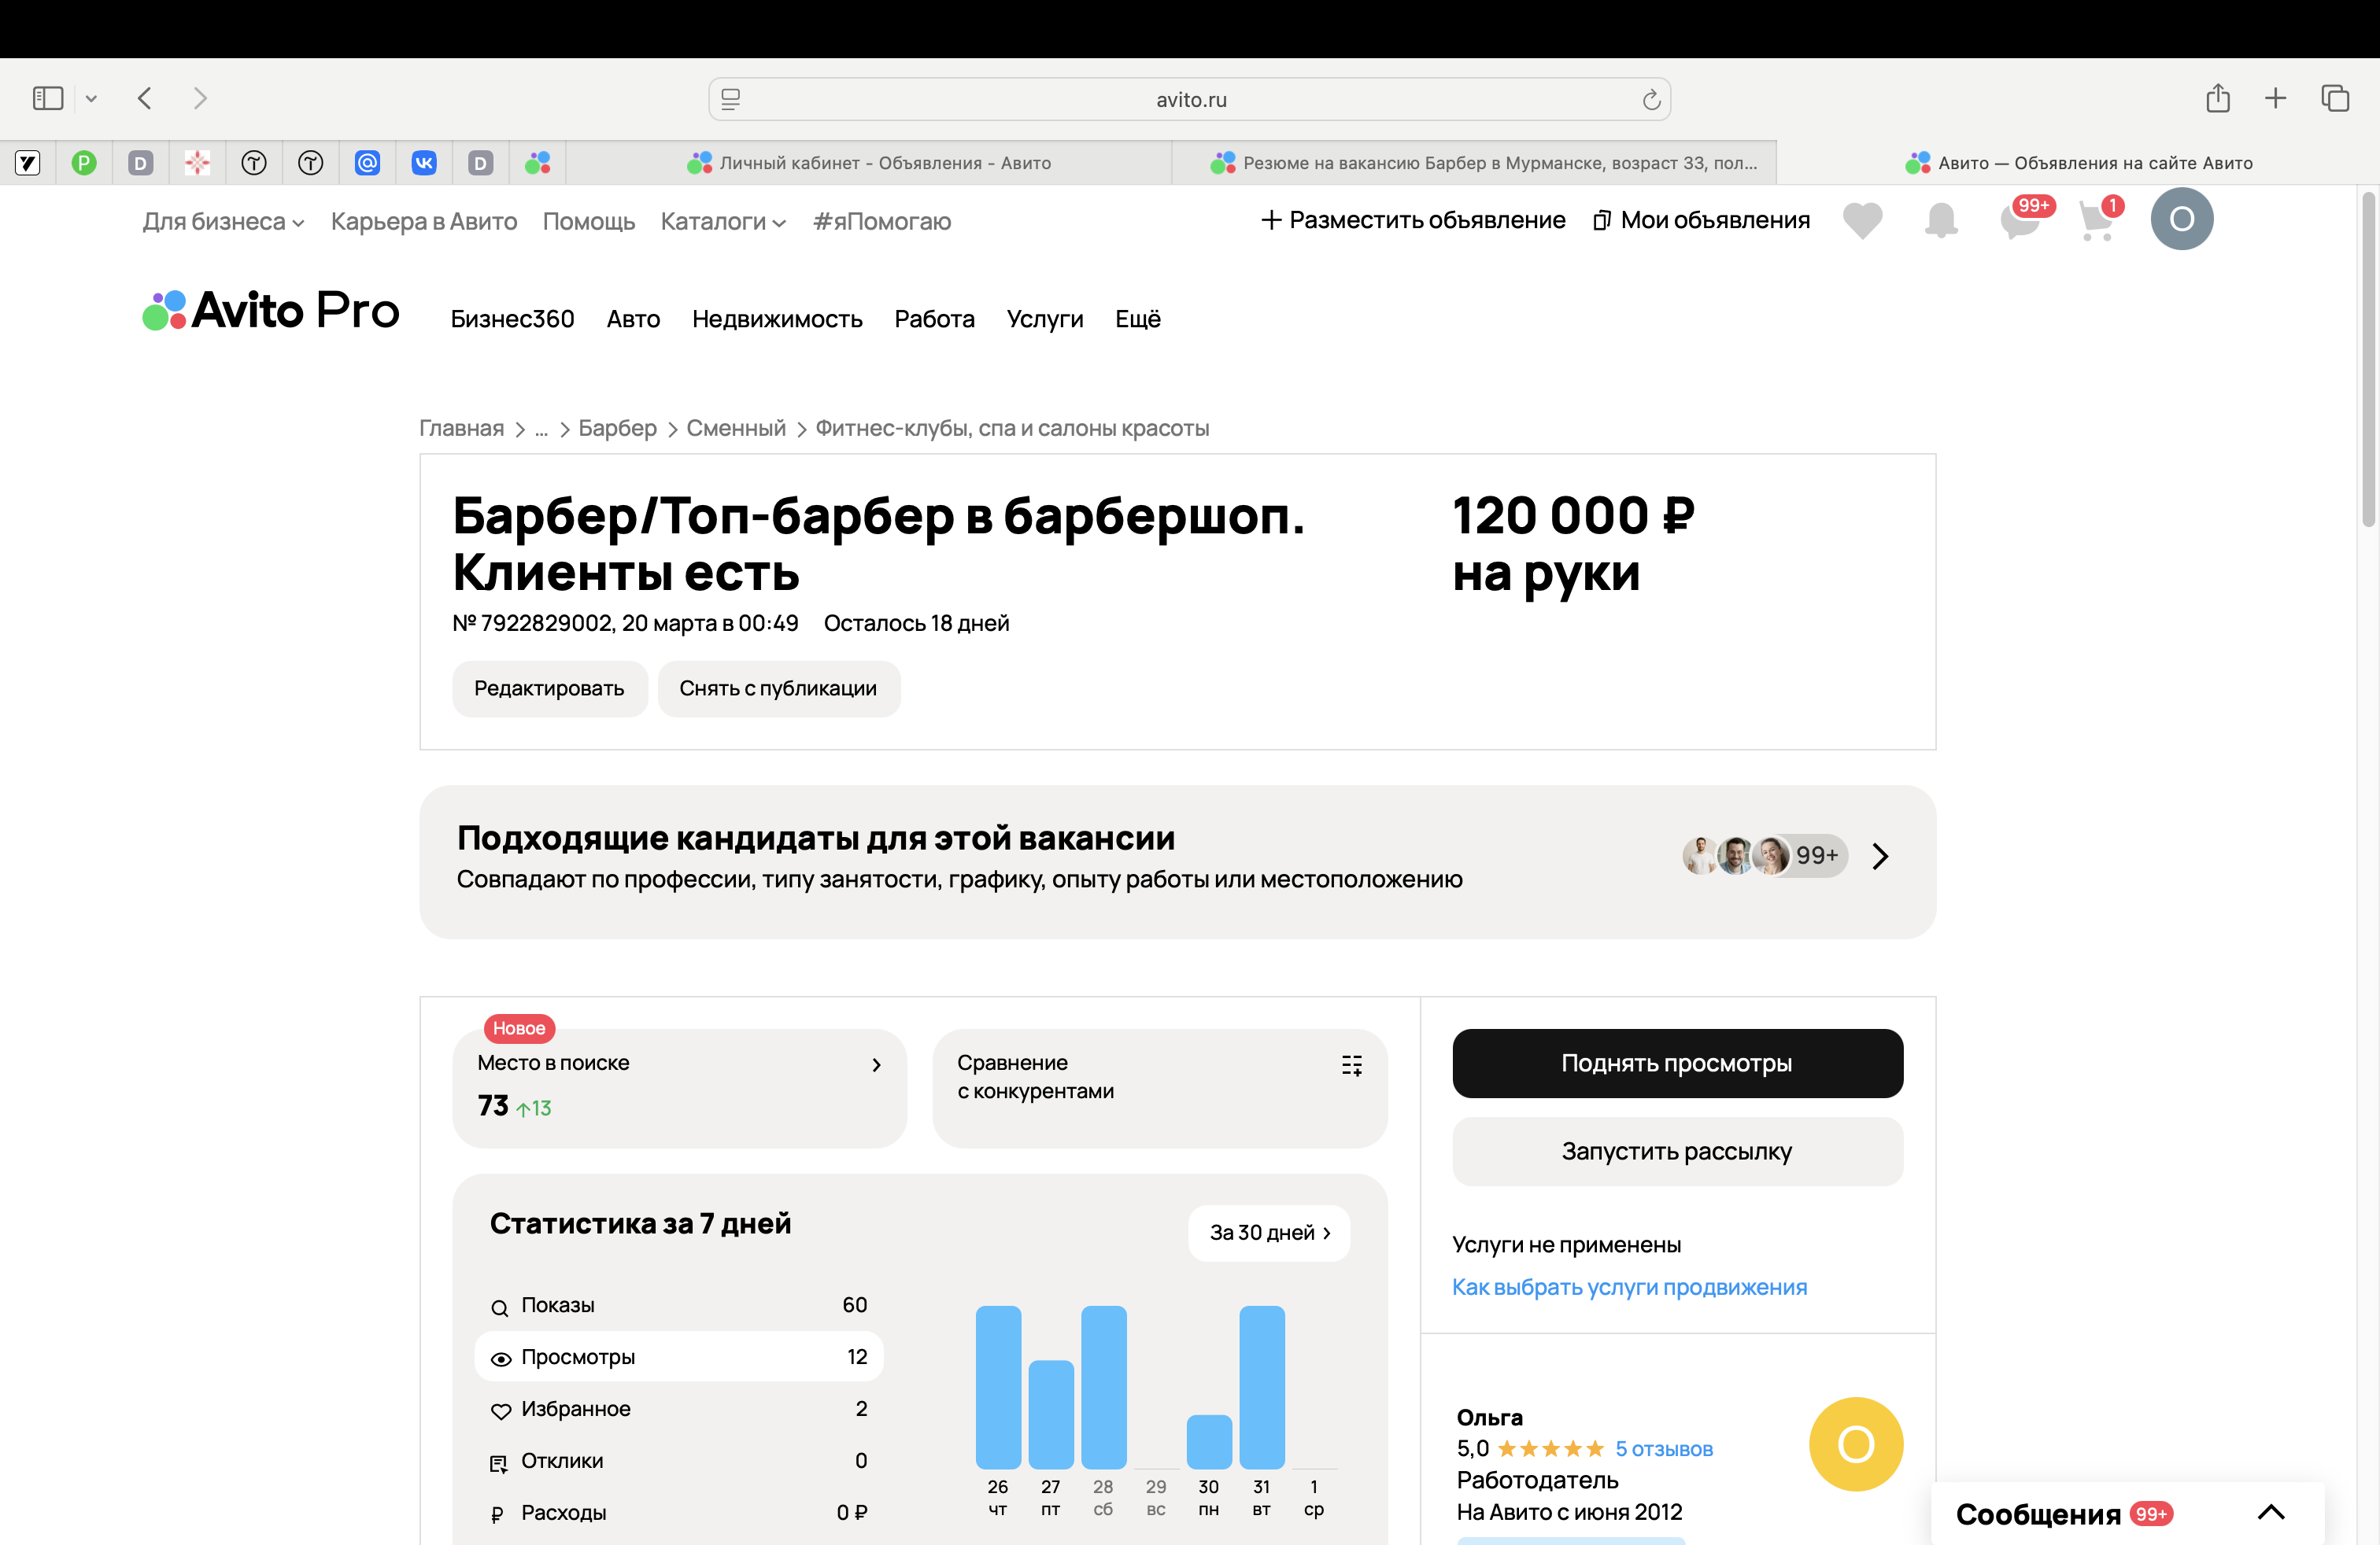Expand the Каталоги dropdown
The image size is (2380, 1545).
[723, 221]
